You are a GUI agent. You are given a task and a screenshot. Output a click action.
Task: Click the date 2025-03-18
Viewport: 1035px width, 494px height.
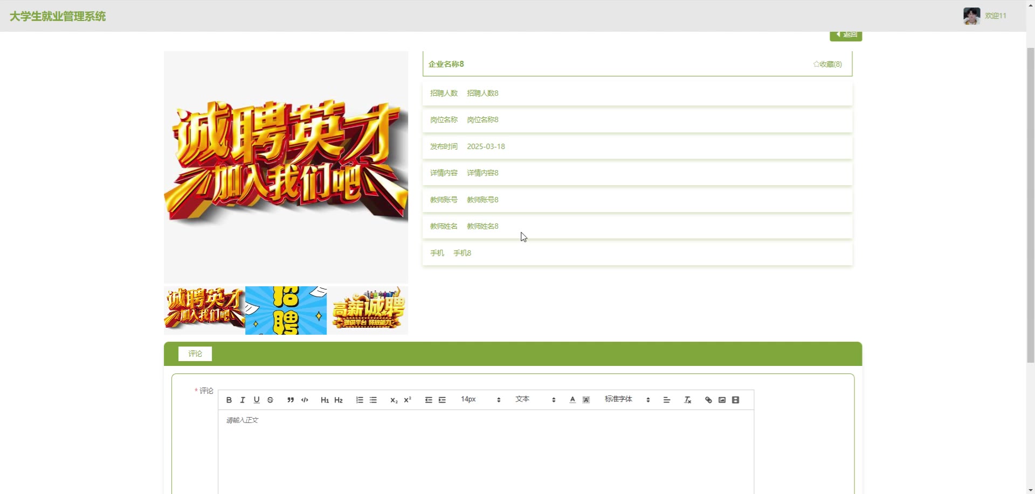point(486,146)
